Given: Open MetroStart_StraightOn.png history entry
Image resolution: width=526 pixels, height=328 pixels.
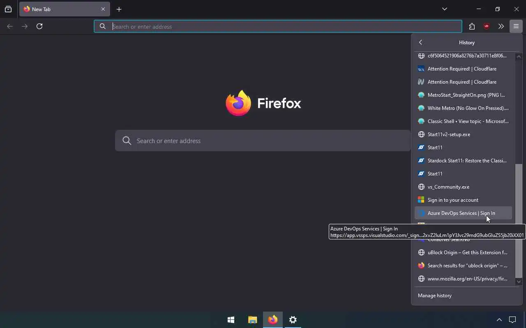Looking at the screenshot, I should click(x=463, y=95).
